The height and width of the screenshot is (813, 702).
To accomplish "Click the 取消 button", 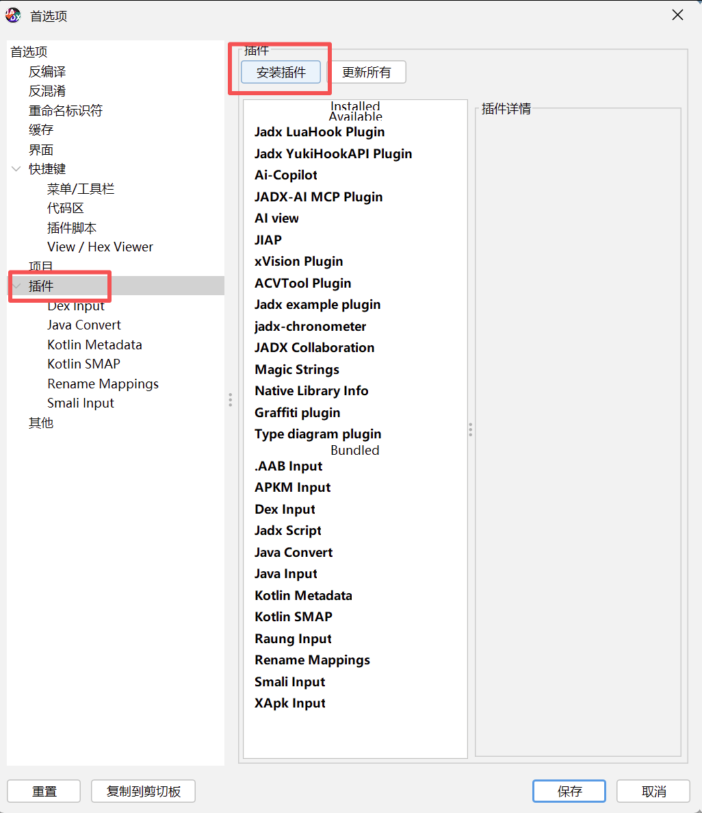I will (x=653, y=791).
